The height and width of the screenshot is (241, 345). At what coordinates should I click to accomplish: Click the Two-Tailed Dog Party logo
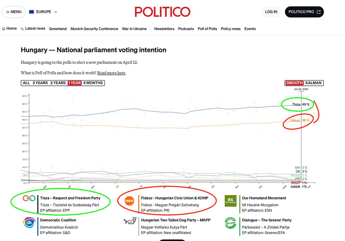click(x=130, y=221)
